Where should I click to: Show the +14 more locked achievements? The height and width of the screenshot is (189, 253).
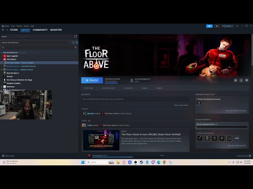coord(236,138)
